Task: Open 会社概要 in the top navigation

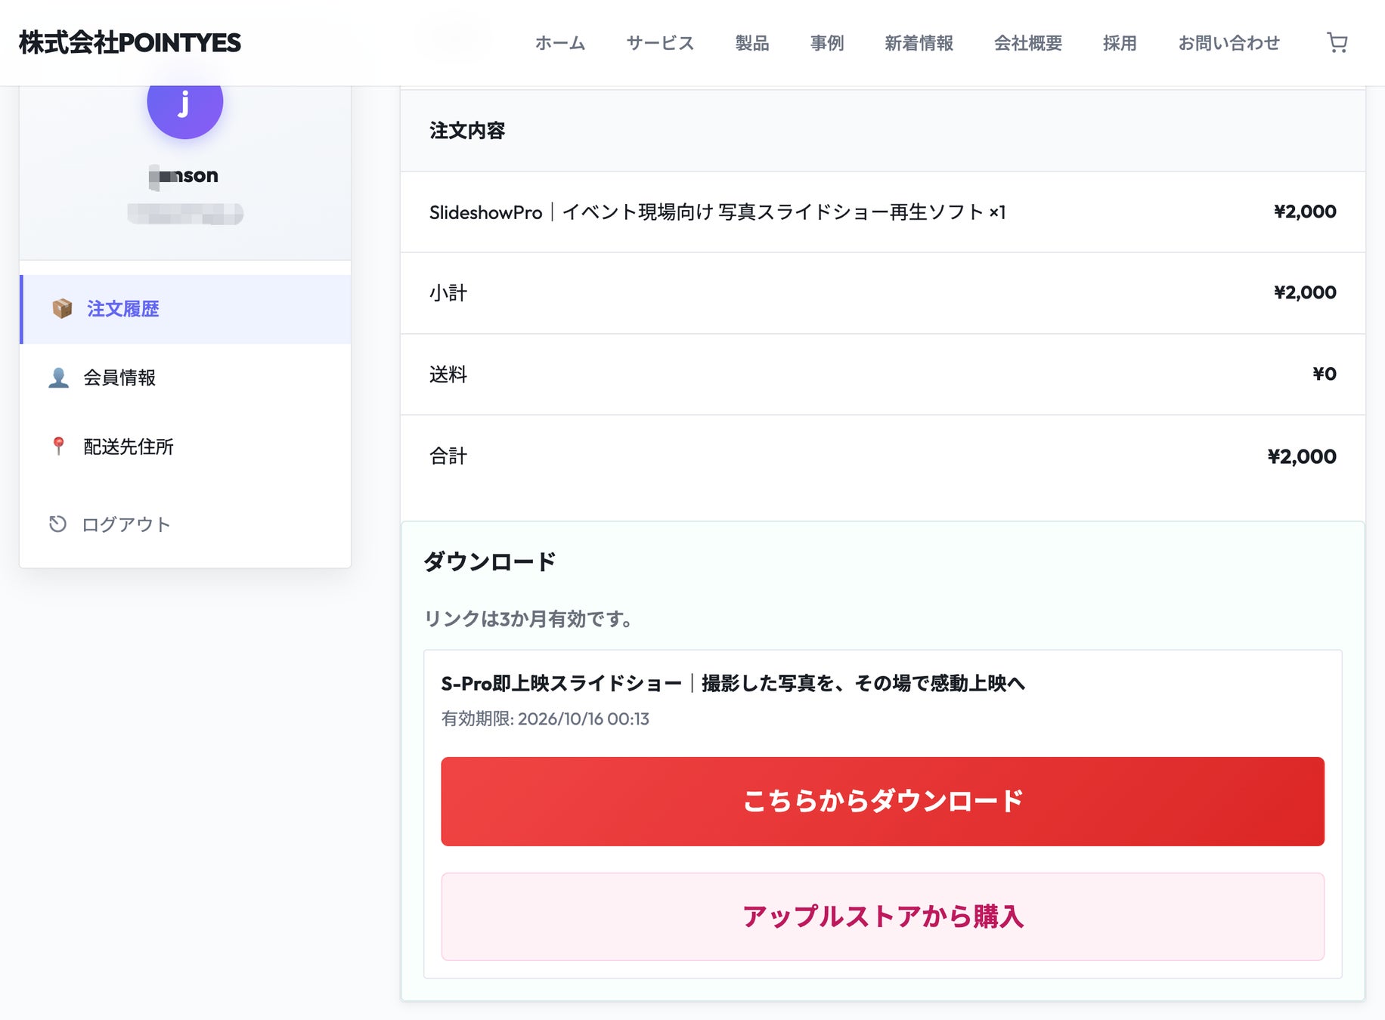Action: [1028, 43]
